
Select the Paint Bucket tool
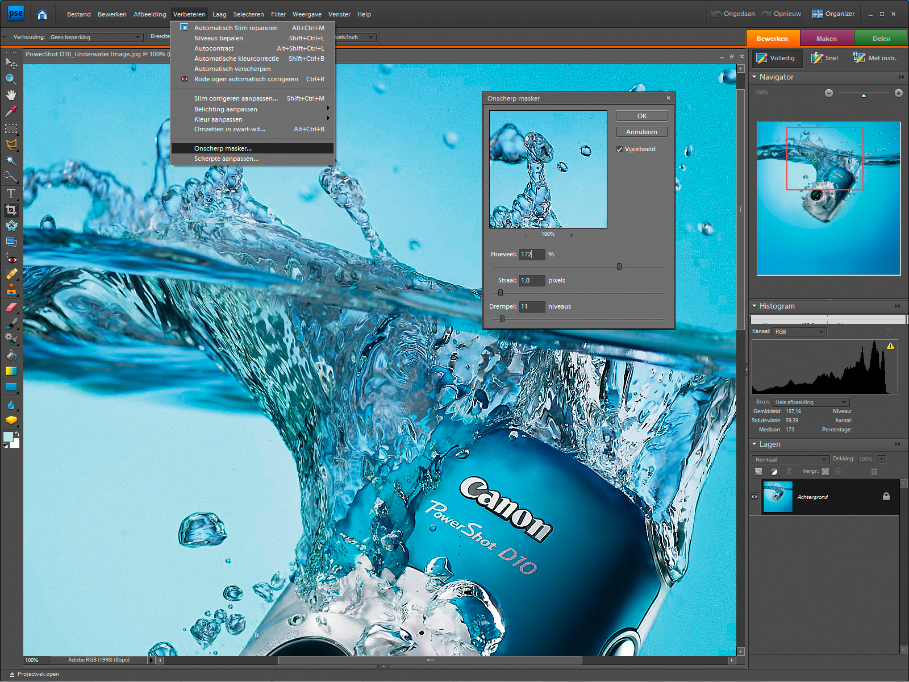[11, 355]
